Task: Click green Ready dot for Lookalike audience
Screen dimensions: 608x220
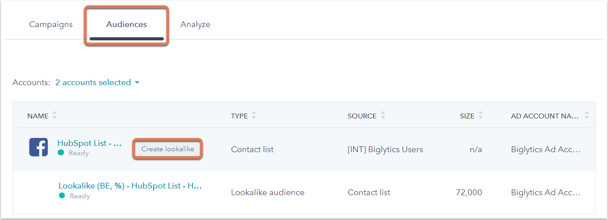Action: click(62, 196)
